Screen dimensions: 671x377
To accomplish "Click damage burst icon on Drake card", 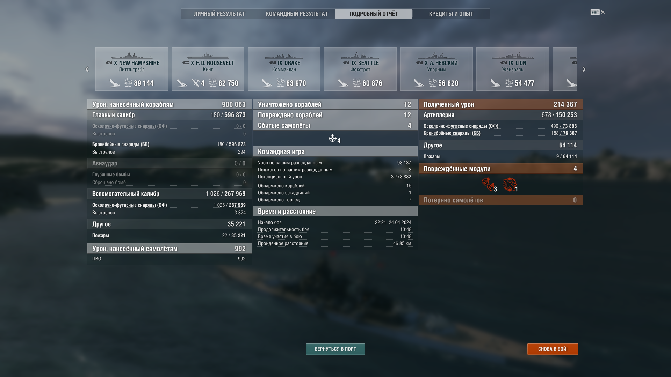I will click(x=280, y=83).
